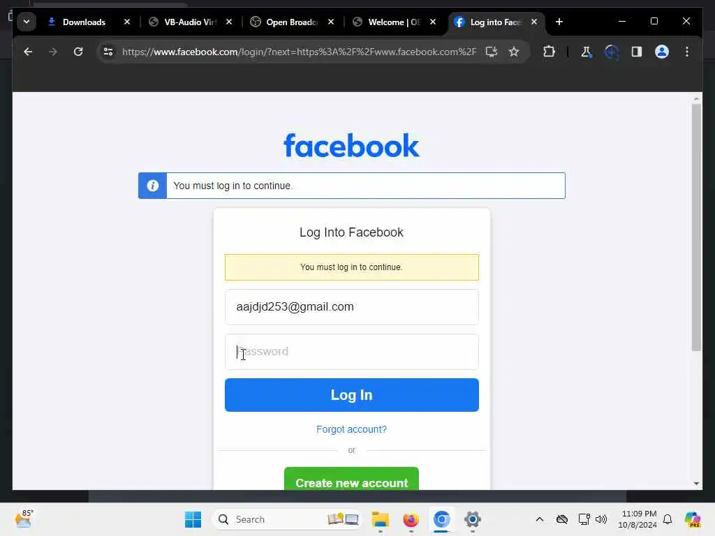Click the facebook logo

pyautogui.click(x=352, y=145)
